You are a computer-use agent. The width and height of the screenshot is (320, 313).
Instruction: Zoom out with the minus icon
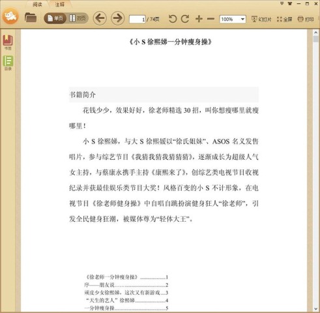(211, 19)
